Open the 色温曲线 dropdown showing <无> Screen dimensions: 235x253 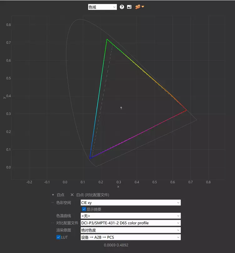tap(130, 216)
